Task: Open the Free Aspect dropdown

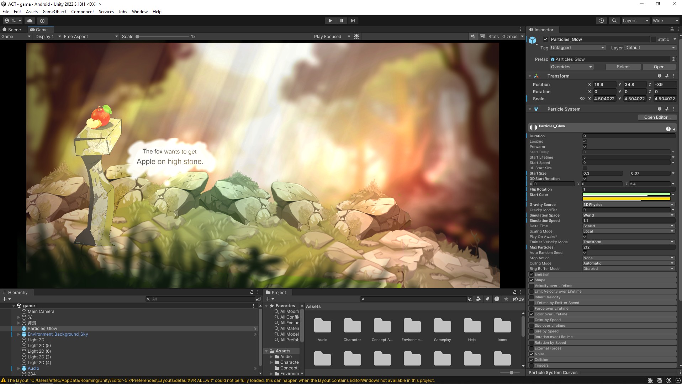Action: coord(91,36)
